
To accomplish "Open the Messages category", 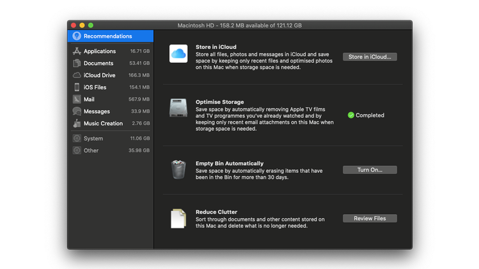I will coord(110,112).
